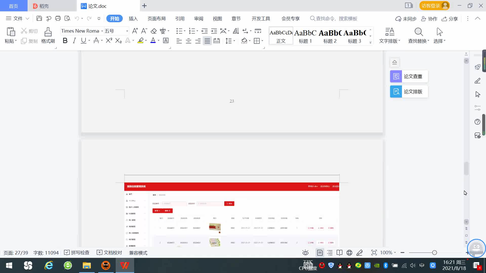Image resolution: width=486 pixels, height=273 pixels.
Task: Click the command search box
Action: (x=334, y=18)
